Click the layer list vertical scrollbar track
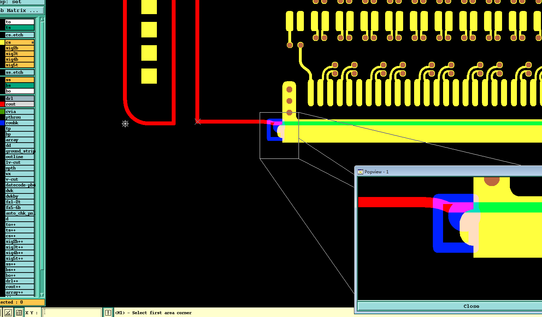542x317 pixels. coord(42,157)
